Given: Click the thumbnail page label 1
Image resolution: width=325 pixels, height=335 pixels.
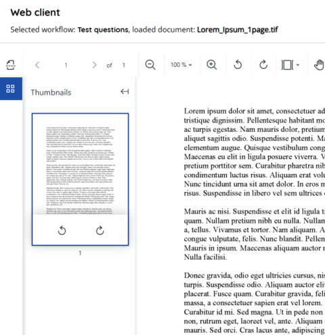Looking at the screenshot, I should click(80, 253).
